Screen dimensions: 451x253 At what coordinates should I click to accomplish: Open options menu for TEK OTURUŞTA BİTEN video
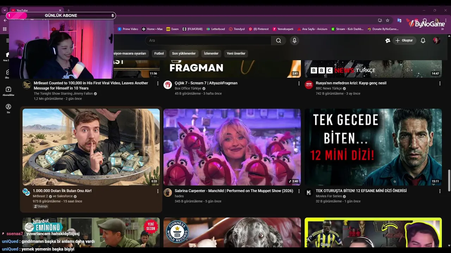point(440,191)
